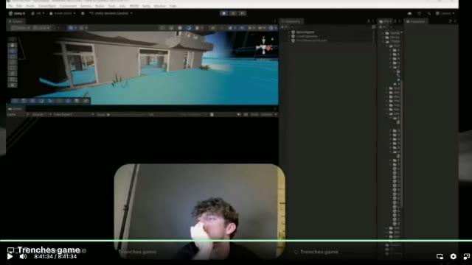Screen dimensions: 472x265
Task: Open the Assets menu in Unity
Action: click(x=30, y=6)
